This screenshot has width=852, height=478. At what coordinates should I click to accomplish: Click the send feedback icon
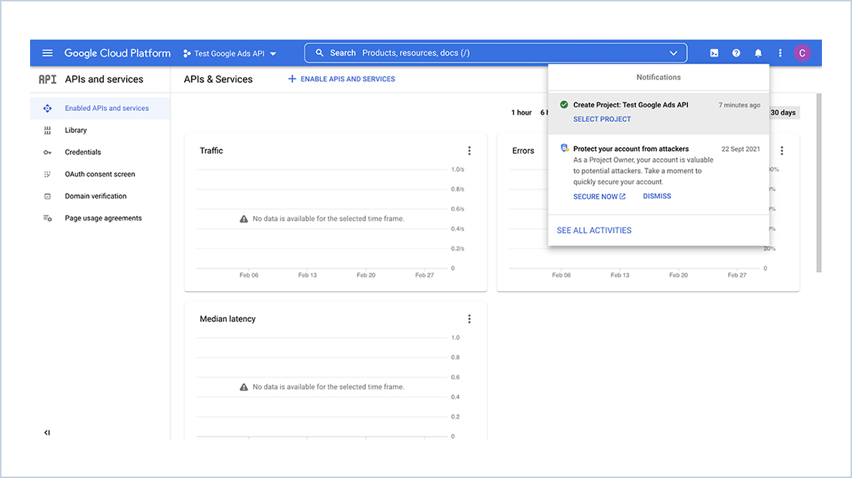coord(714,52)
